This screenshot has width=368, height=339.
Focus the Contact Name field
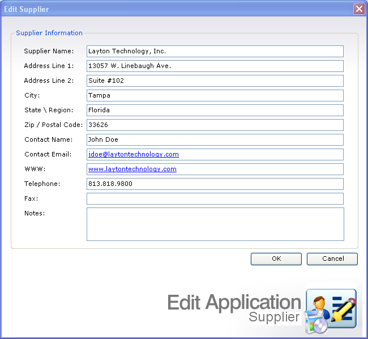pos(215,140)
